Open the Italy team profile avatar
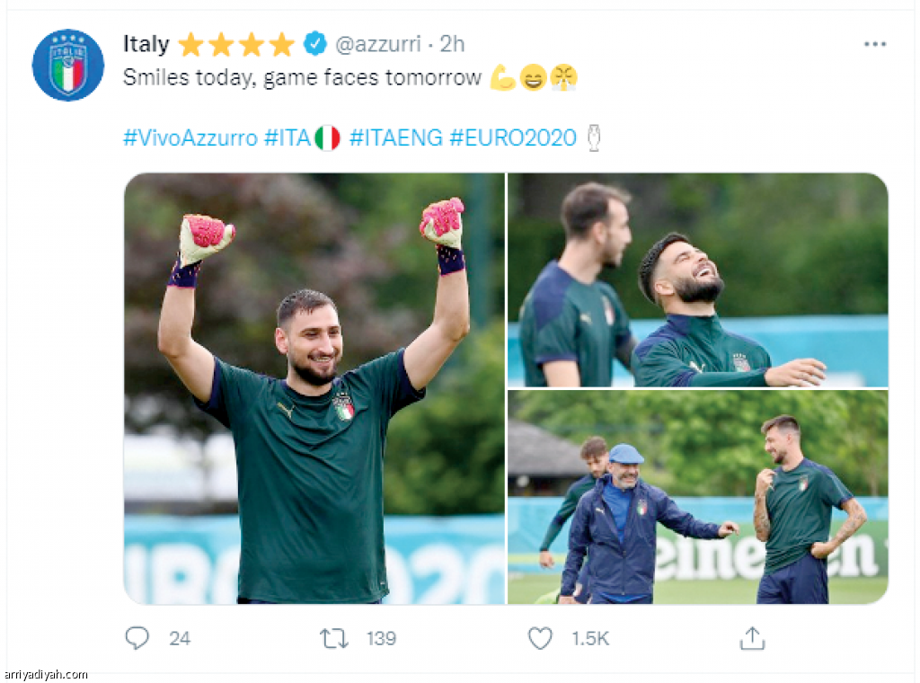Viewport: 920px width, 683px height. pos(68,65)
